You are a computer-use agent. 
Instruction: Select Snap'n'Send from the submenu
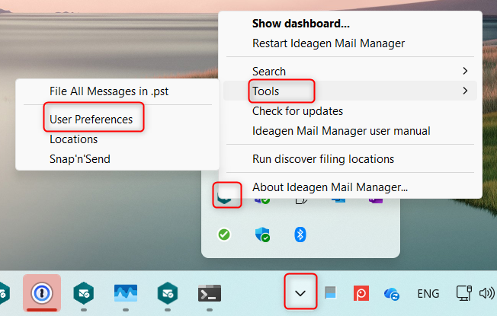point(80,159)
